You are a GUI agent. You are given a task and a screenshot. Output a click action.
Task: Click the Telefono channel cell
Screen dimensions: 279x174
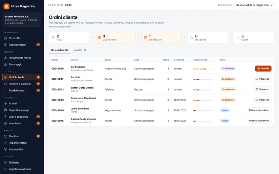[x=109, y=89]
